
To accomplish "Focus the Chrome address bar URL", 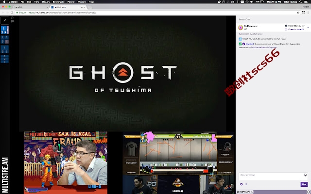I will [62, 13].
